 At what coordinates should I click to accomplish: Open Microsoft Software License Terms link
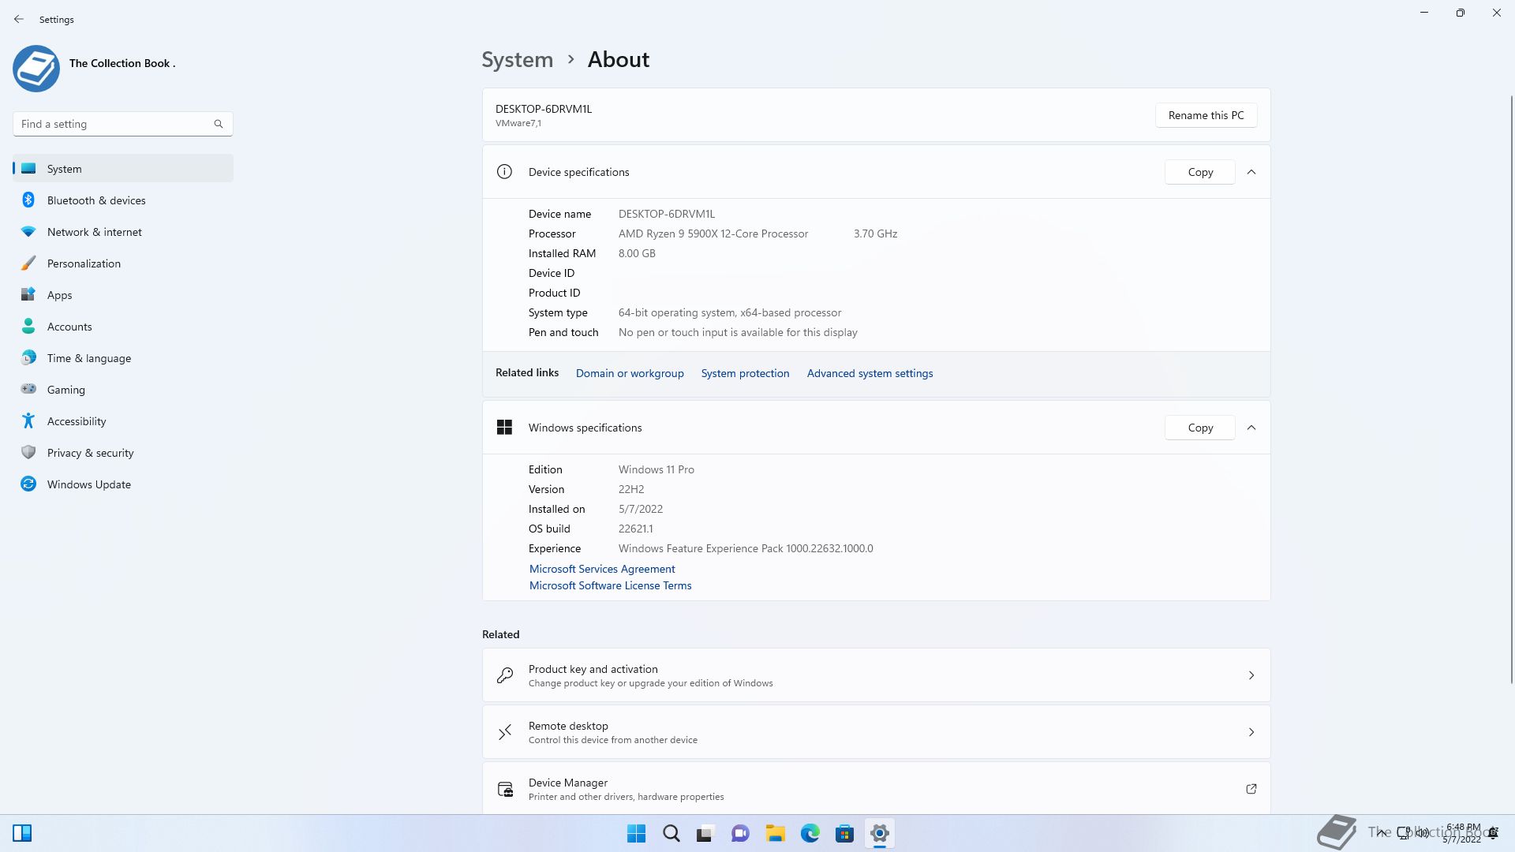coord(610,585)
